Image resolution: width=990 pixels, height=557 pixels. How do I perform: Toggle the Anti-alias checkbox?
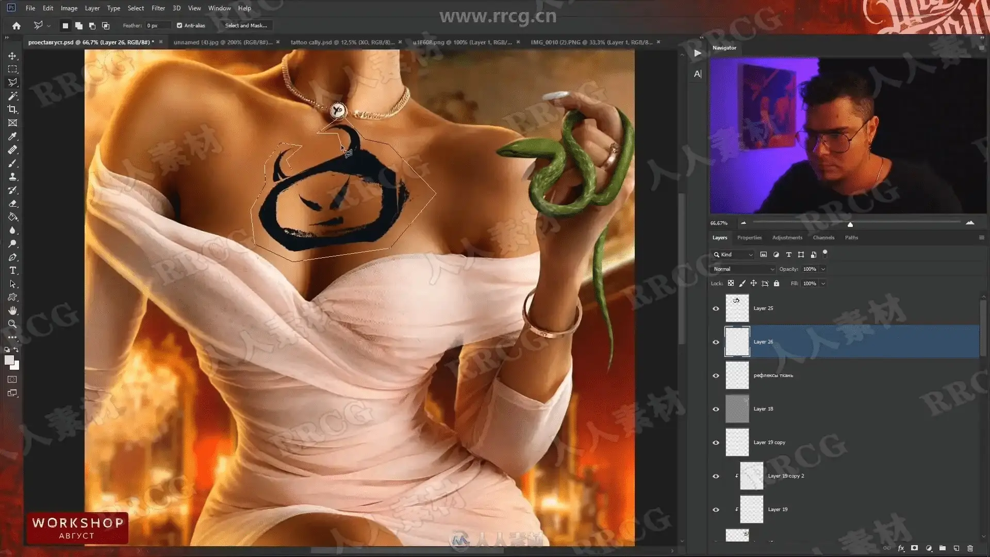[179, 25]
